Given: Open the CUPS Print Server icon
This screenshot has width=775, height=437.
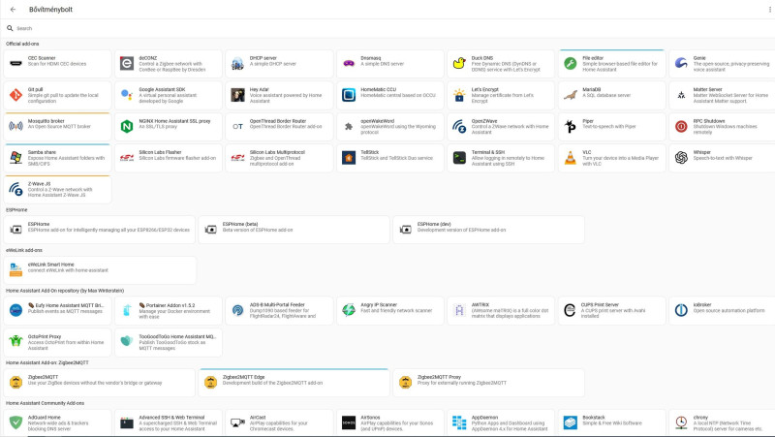Looking at the screenshot, I should point(570,310).
